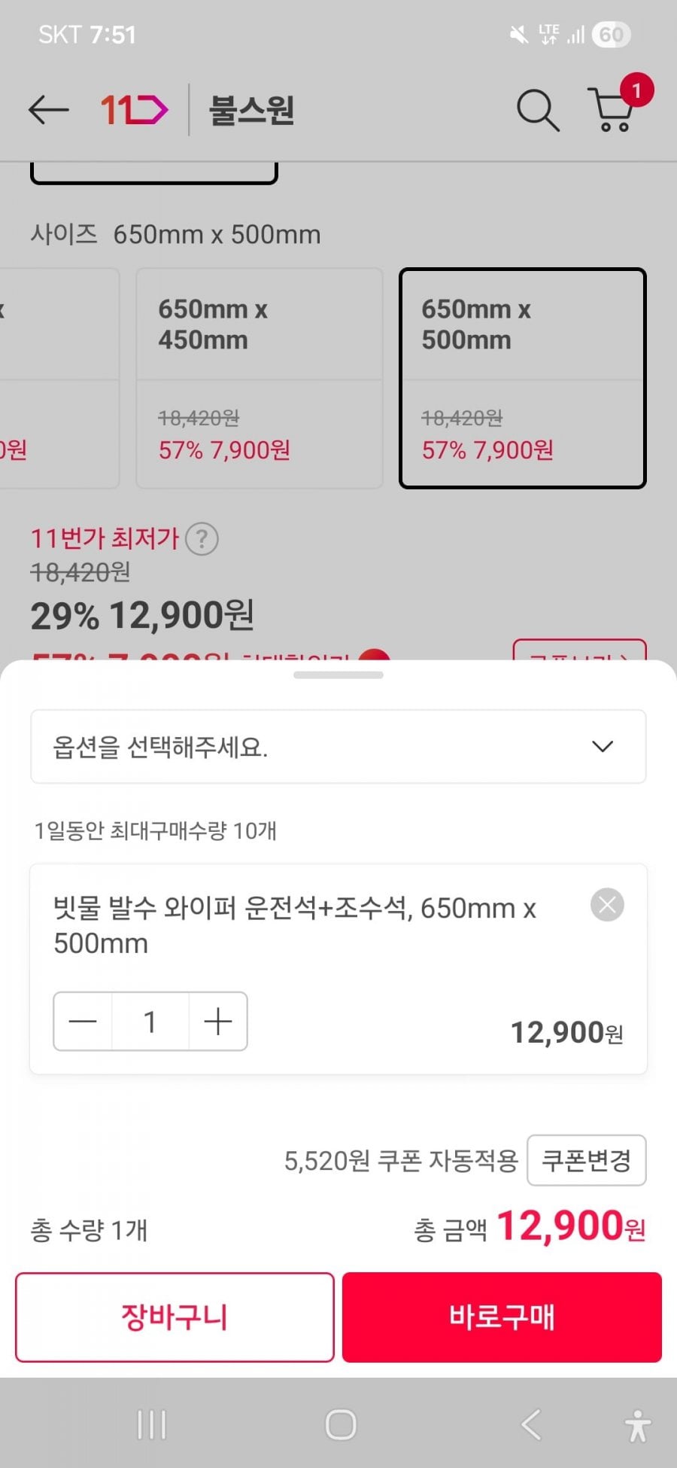Increase quantity with the plus button
The height and width of the screenshot is (1468, 677).
218,1022
